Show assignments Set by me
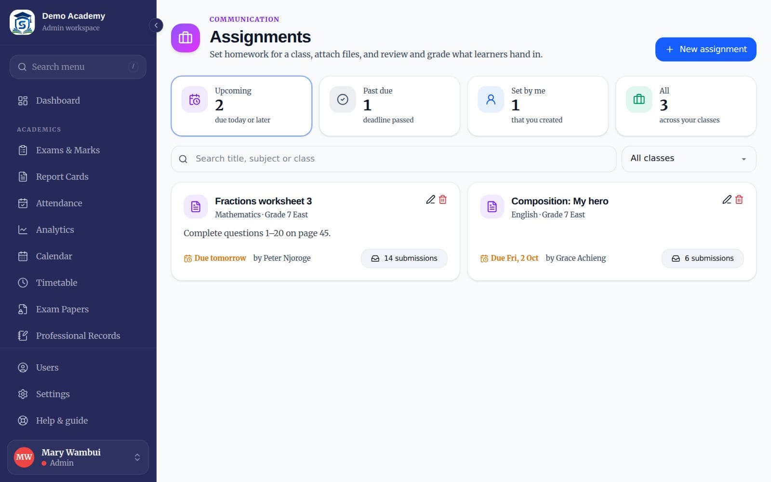Image resolution: width=771 pixels, height=482 pixels. tap(538, 106)
